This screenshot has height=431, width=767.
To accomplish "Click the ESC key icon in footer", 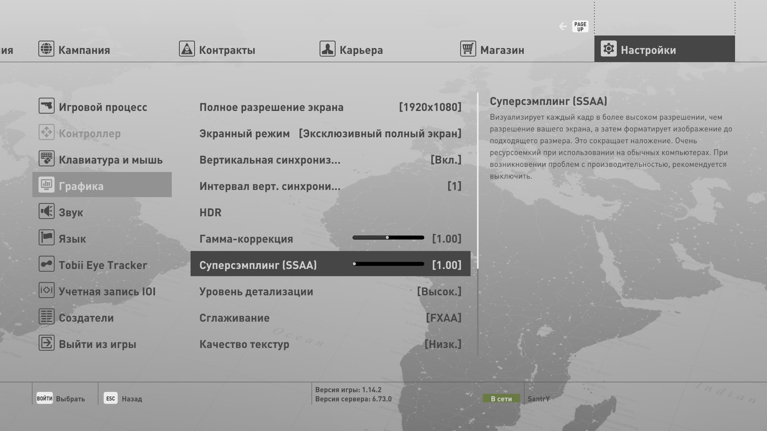I will click(x=111, y=398).
